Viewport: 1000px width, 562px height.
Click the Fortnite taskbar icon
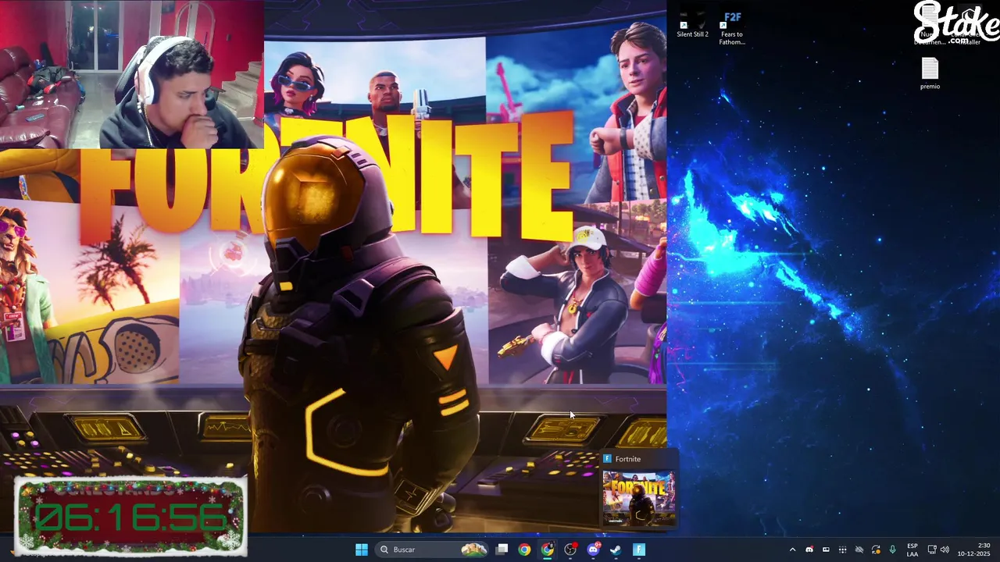coord(638,550)
